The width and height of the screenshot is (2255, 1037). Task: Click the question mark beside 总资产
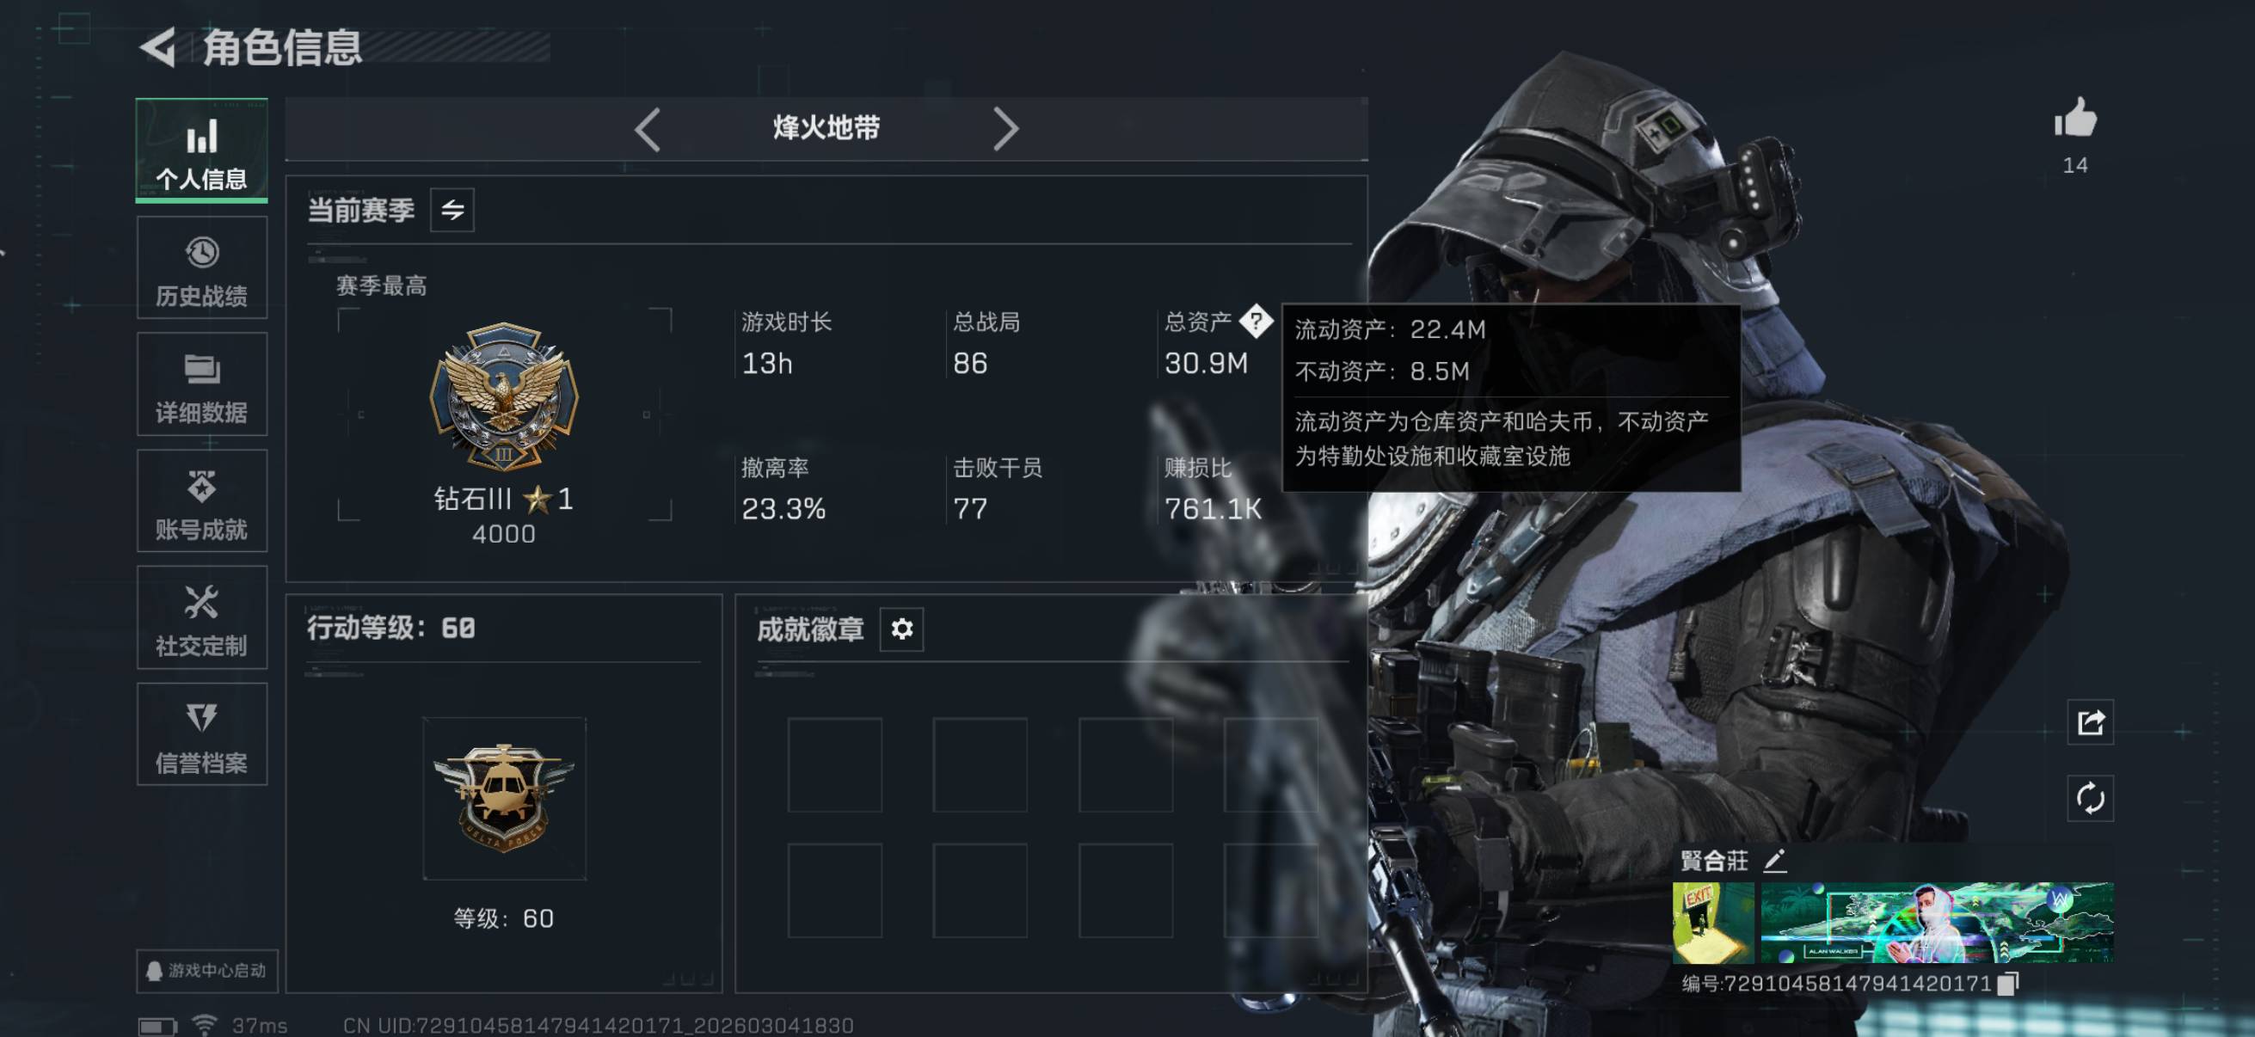coord(1257,322)
